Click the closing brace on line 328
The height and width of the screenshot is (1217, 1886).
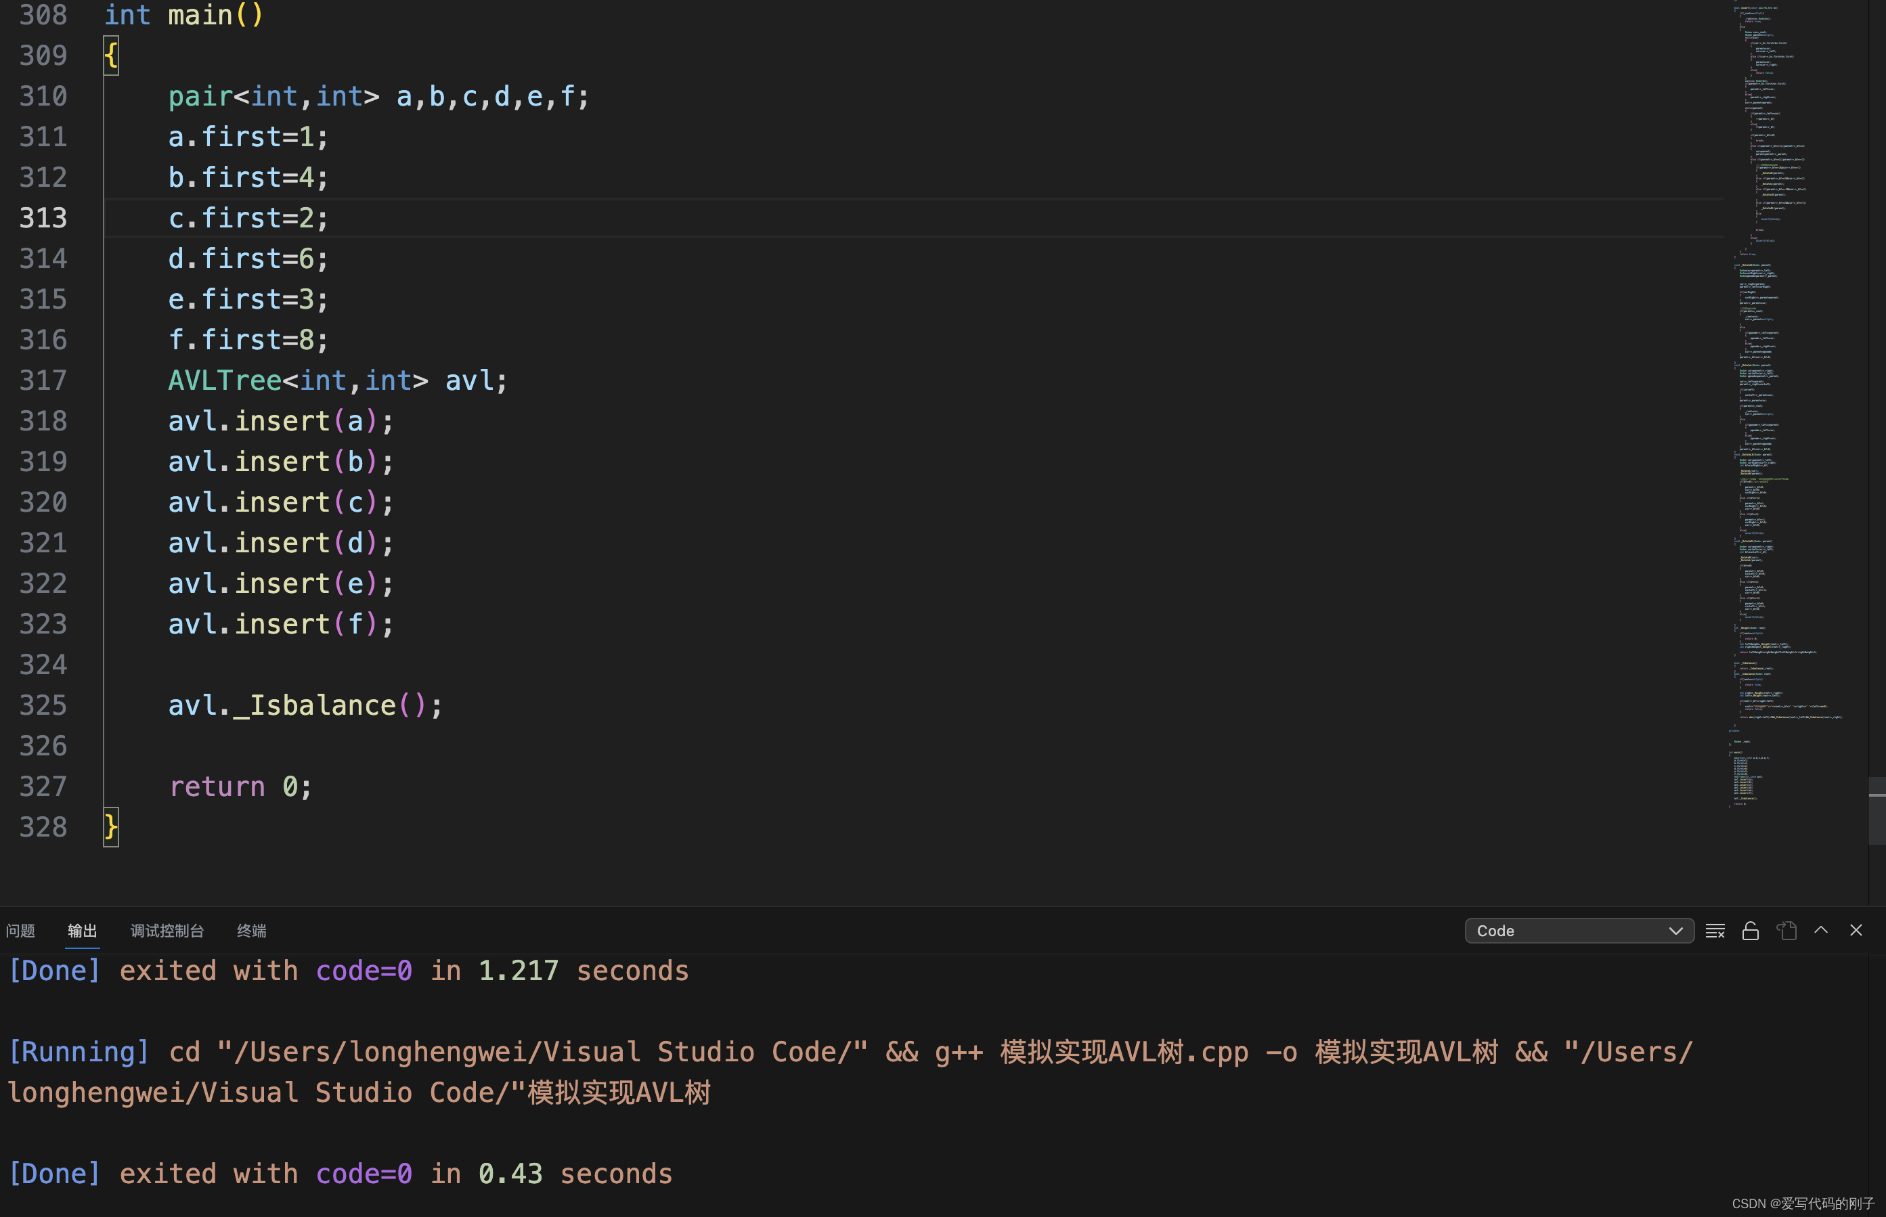pos(110,826)
